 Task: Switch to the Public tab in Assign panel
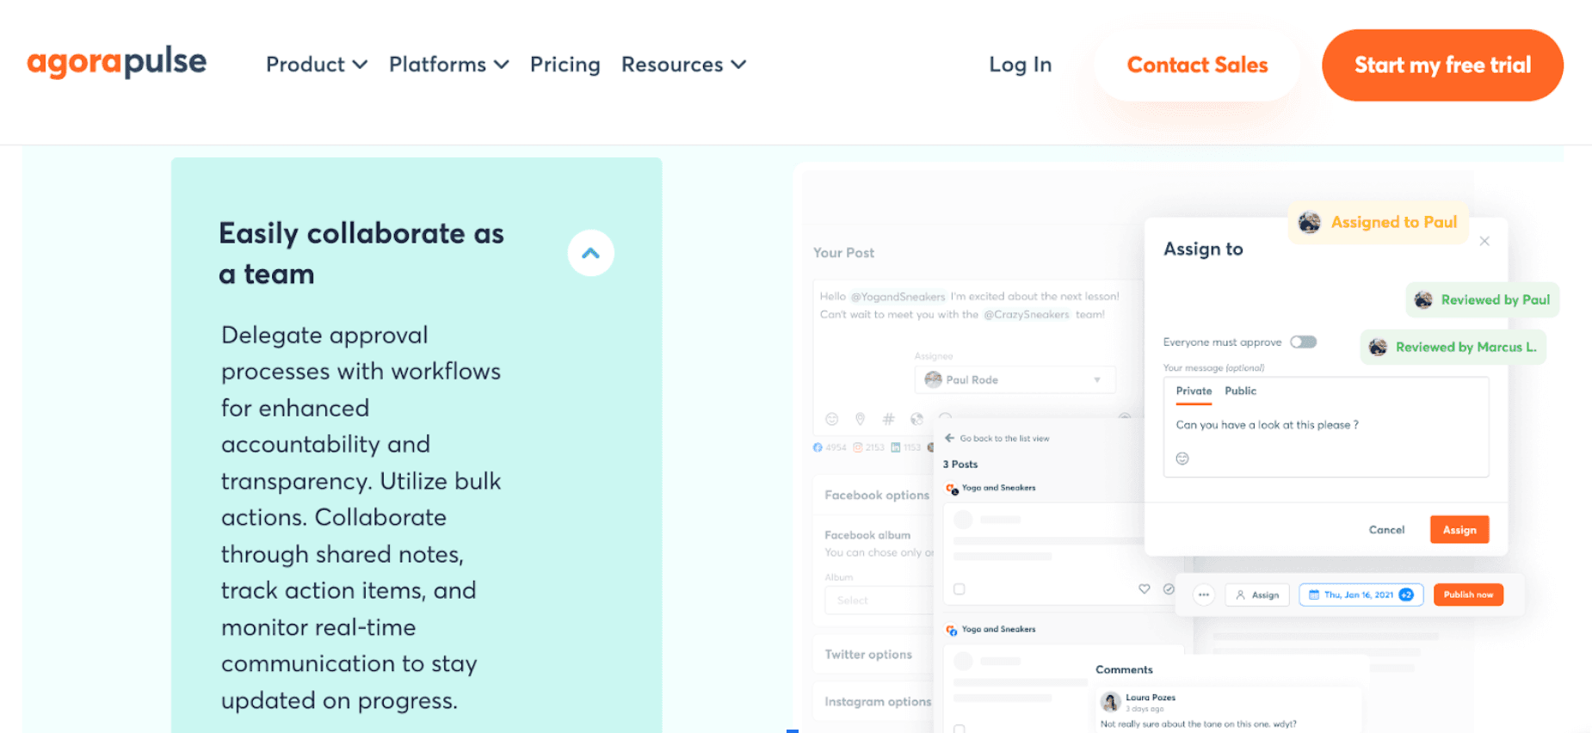click(1240, 391)
